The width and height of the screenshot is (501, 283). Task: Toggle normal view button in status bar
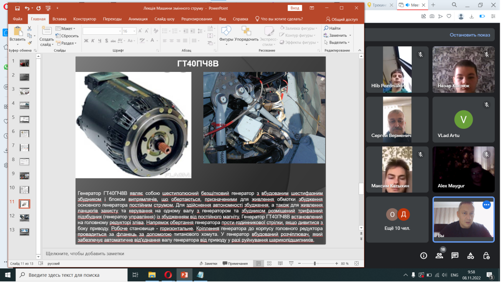tap(259, 263)
